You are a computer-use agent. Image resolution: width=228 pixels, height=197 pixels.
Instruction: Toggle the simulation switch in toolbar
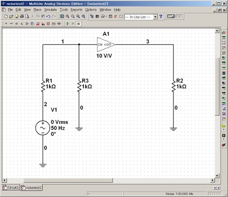[171, 16]
